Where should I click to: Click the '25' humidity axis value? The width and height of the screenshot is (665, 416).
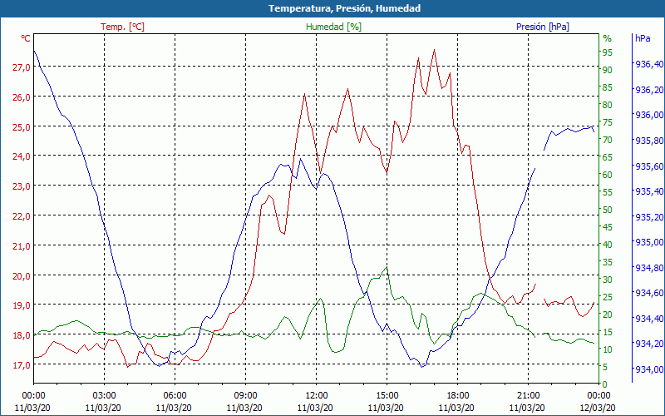pyautogui.click(x=608, y=297)
